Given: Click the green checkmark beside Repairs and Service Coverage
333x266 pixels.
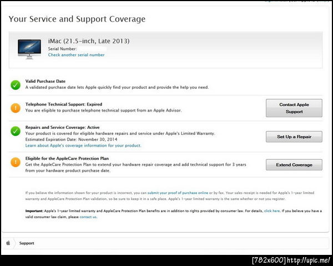Looking at the screenshot, I should (16, 131).
